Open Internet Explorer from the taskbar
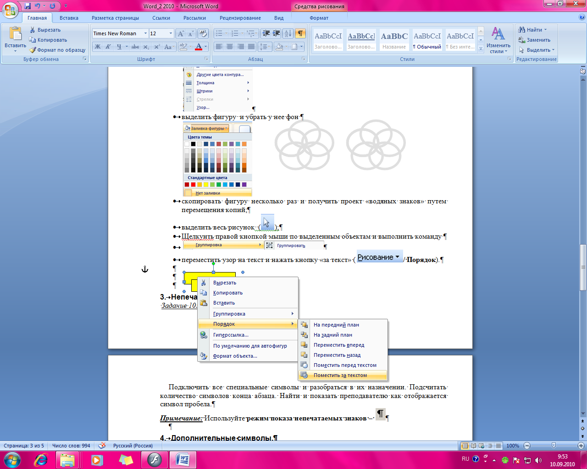The image size is (587, 469). 41,459
